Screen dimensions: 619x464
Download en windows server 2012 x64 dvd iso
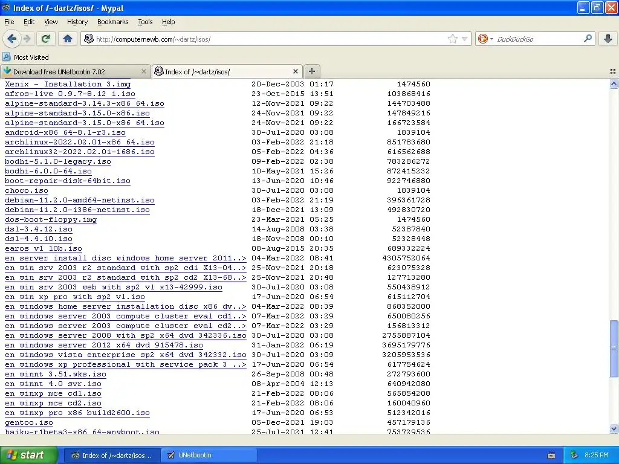click(104, 345)
